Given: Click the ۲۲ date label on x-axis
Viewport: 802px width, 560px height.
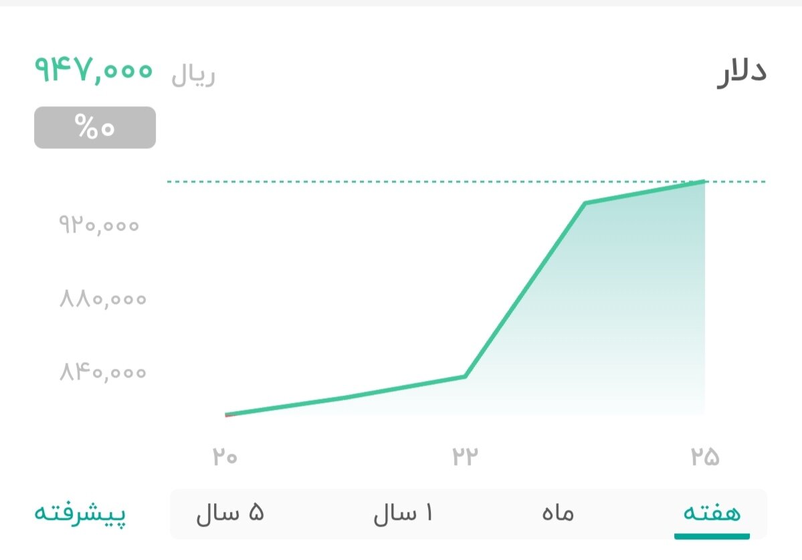Looking at the screenshot, I should 466,456.
